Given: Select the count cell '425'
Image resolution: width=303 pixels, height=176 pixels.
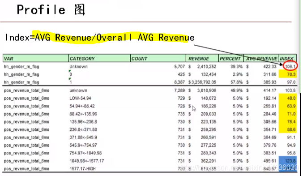Looking at the screenshot, I should tap(181, 74).
